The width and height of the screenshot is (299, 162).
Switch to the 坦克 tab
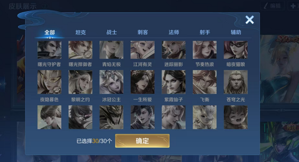click(81, 32)
